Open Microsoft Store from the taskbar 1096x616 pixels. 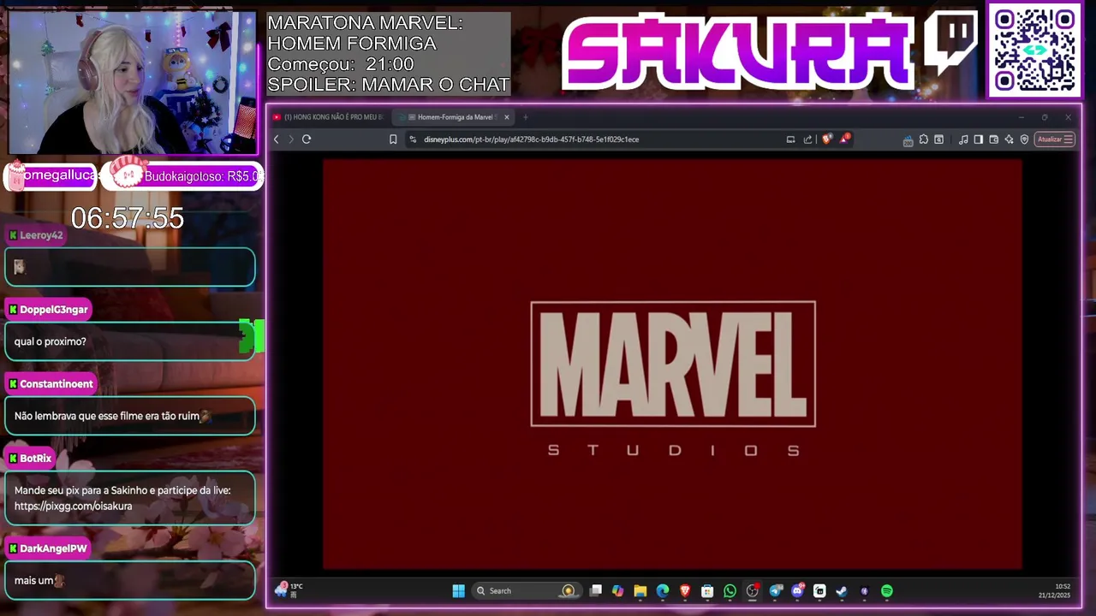pos(707,591)
